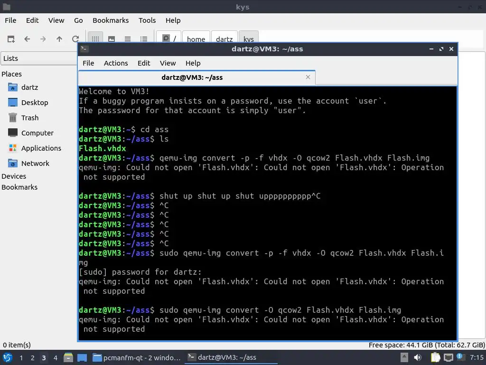
Task: Open Applications in the Places sidebar
Action: pyautogui.click(x=41, y=148)
